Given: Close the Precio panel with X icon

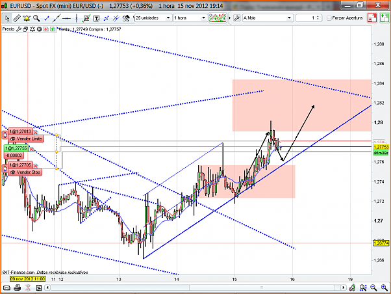Looking at the screenshot, I should tap(39, 29).
